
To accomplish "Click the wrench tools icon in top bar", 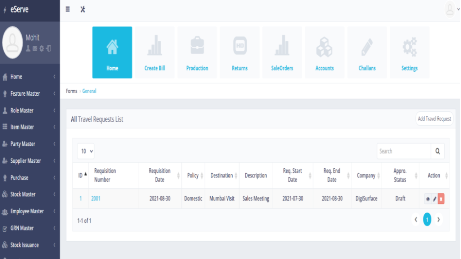I will (82, 10).
